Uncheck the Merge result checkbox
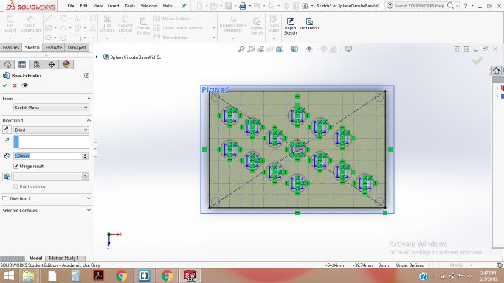Image resolution: width=504 pixels, height=283 pixels. pyautogui.click(x=15, y=166)
